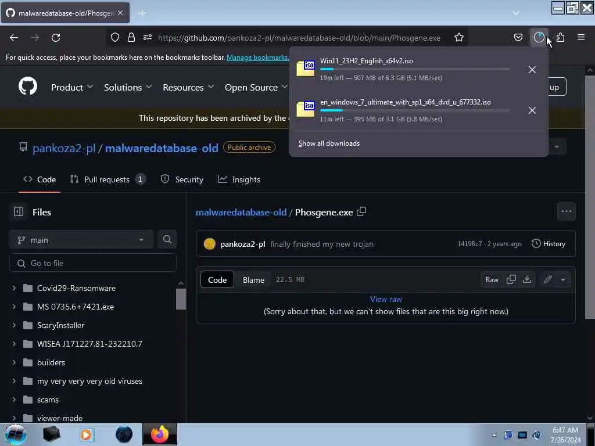Open the tracking protection shield icon
Screen dimensions: 595x446
115,37
